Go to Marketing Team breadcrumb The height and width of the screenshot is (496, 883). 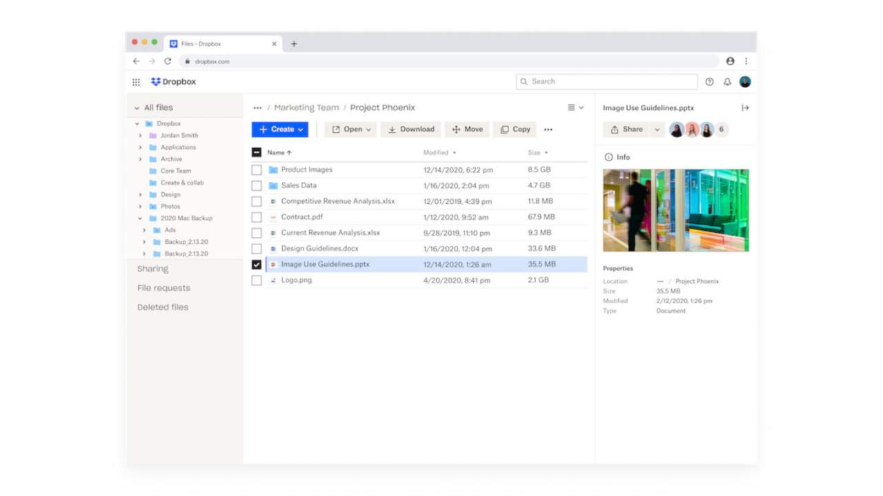pos(306,107)
